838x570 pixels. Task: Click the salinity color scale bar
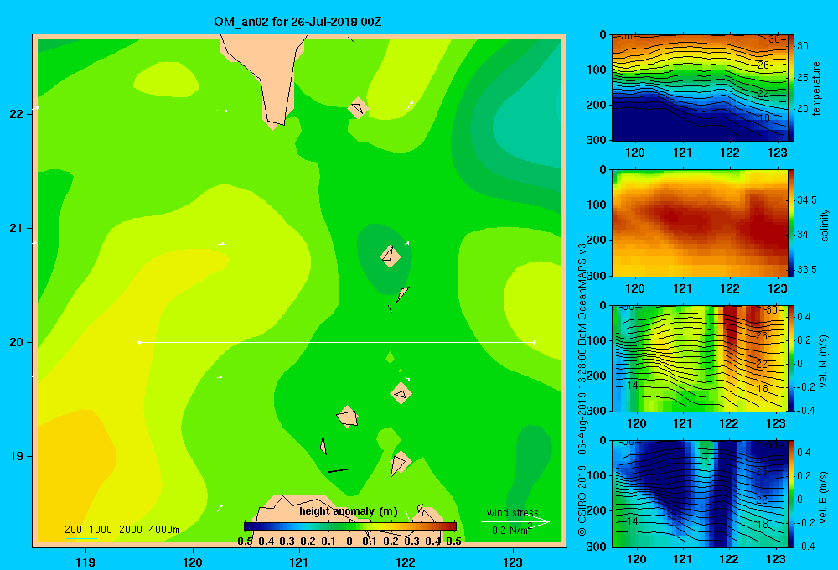pyautogui.click(x=791, y=223)
